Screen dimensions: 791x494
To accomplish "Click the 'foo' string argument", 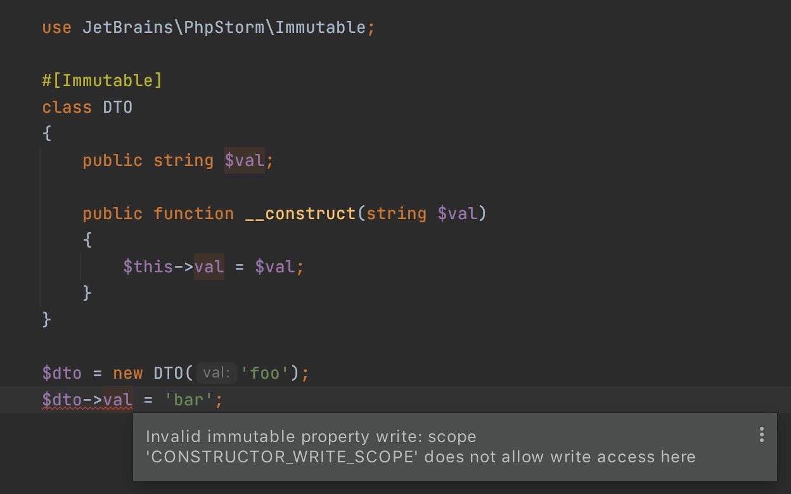I will tap(265, 373).
